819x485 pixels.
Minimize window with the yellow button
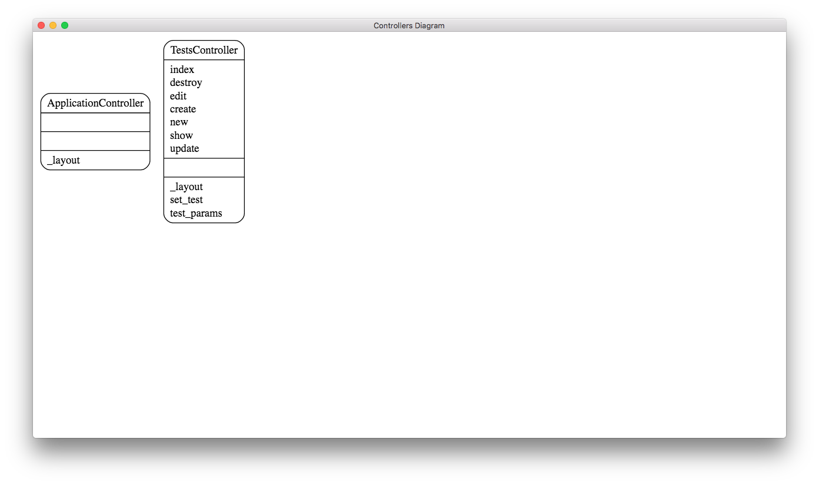(53, 25)
